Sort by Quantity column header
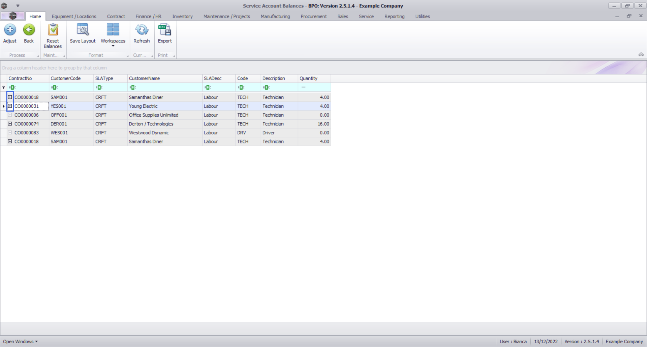The width and height of the screenshot is (647, 347). (x=314, y=78)
